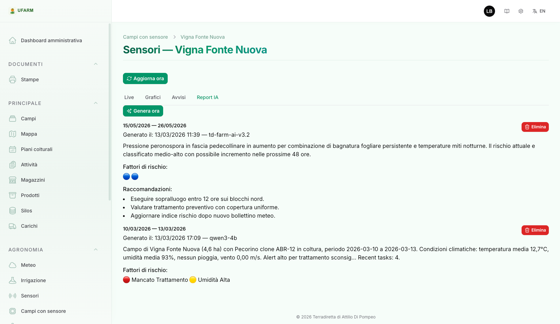Open the settings gear icon

click(521, 11)
